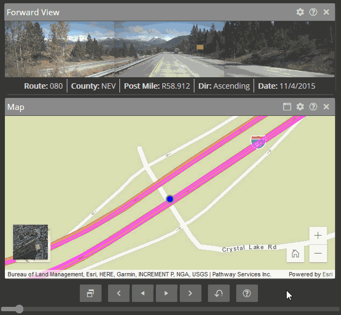The height and width of the screenshot is (315, 341).
Task: Play backward with left triangle button
Action: point(143,293)
